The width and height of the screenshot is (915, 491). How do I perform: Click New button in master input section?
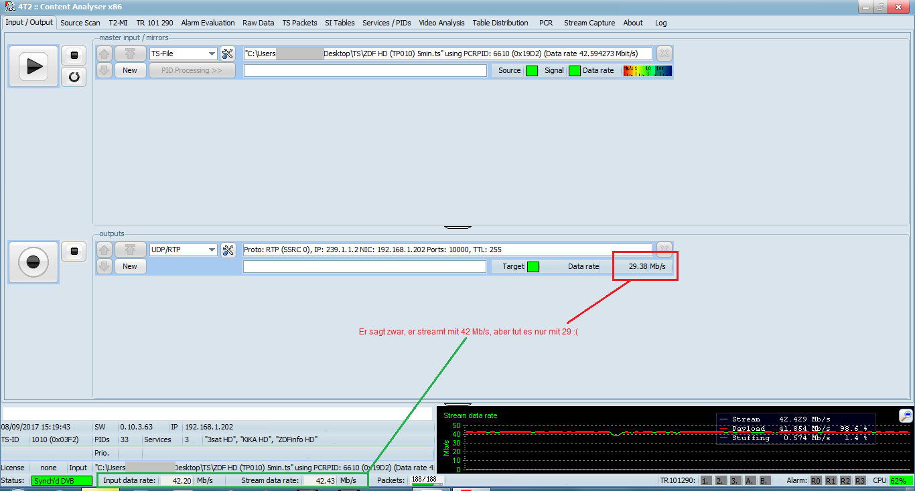(130, 70)
